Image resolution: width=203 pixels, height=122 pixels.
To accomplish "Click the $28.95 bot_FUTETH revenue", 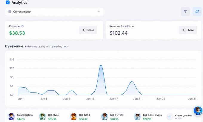I will coord(114,119).
